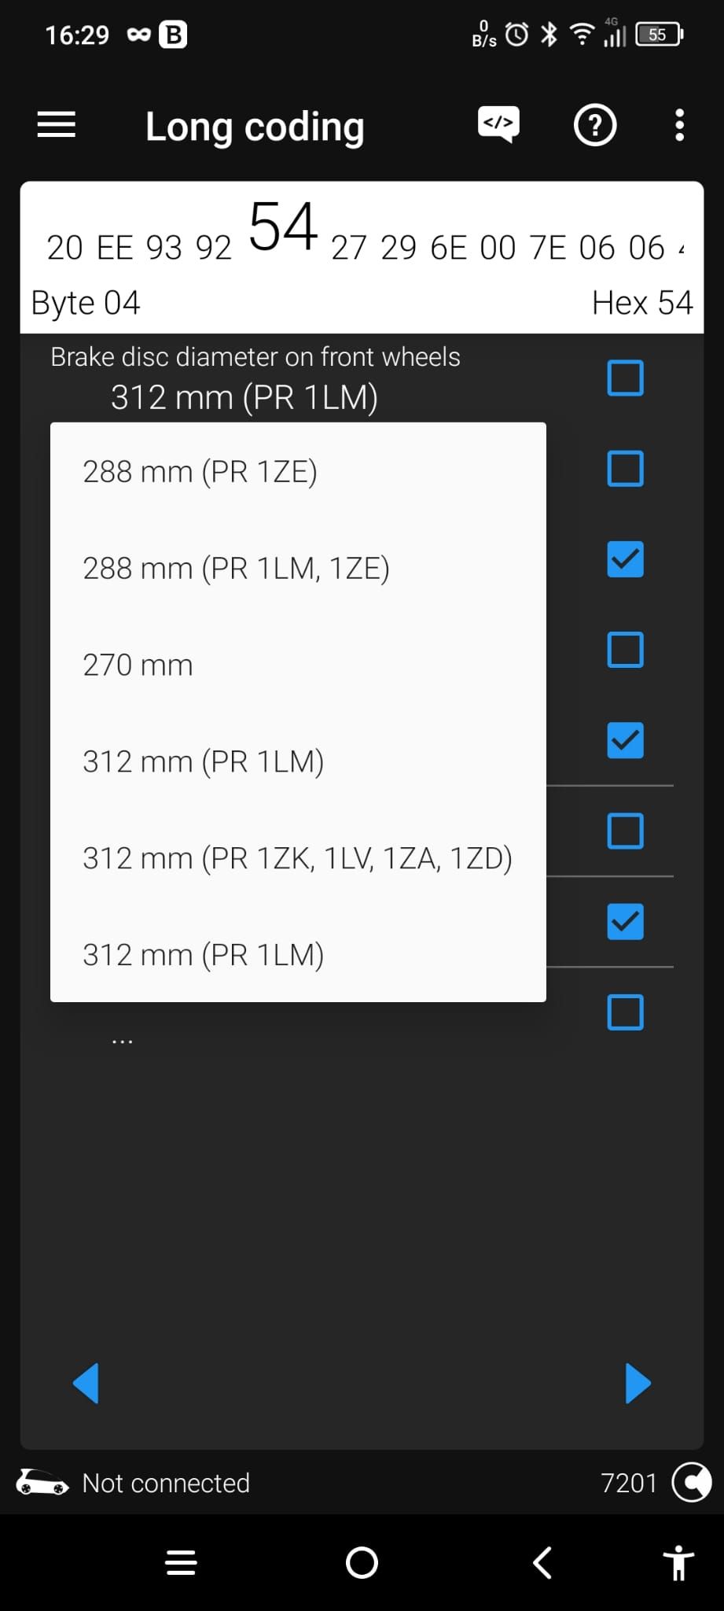Tap the Hex 54 value field
The width and height of the screenshot is (724, 1611).
[641, 303]
